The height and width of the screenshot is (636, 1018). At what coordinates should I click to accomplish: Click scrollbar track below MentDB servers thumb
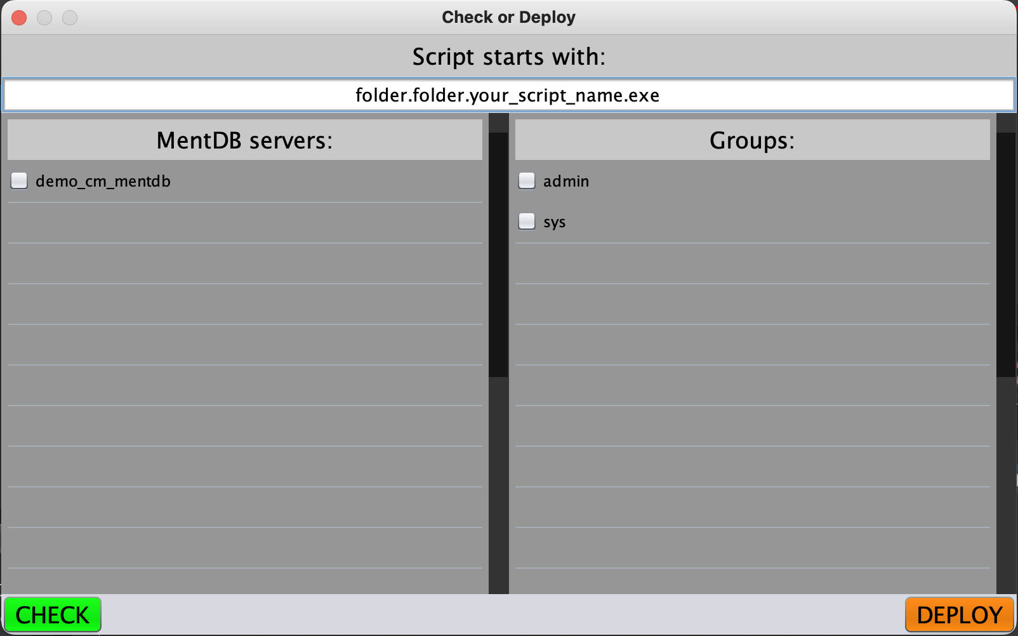tap(498, 482)
